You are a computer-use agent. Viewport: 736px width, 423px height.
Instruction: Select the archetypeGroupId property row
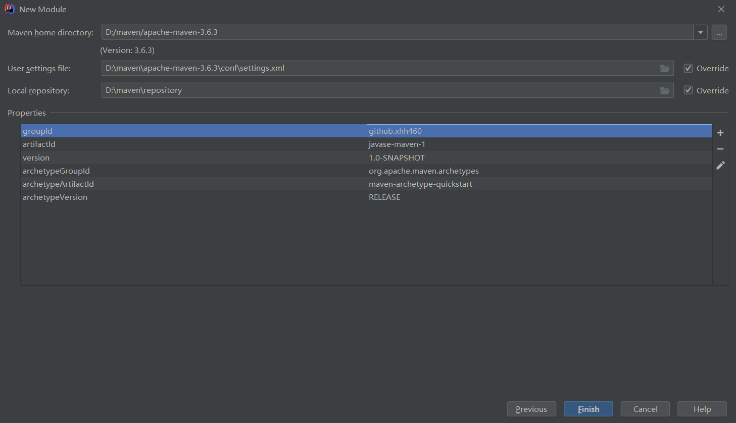pyautogui.click(x=366, y=171)
